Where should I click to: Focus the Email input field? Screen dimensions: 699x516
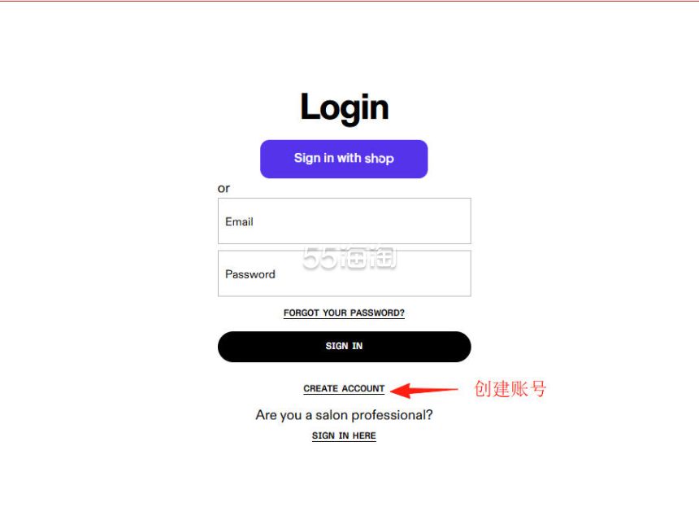pyautogui.click(x=344, y=221)
